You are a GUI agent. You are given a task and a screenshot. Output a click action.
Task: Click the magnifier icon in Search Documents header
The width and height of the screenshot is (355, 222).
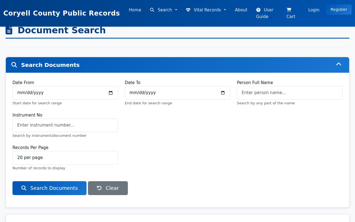(x=14, y=65)
